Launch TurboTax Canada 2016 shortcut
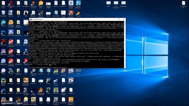The width and height of the screenshot is (189, 106). click(x=11, y=62)
